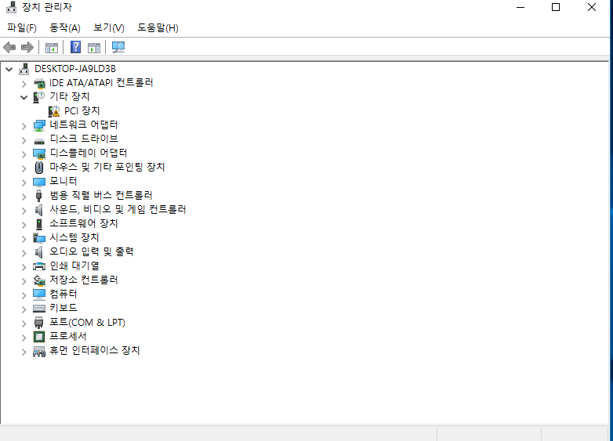Open the 파일(F) menu
Screen dimensions: 613x441
click(21, 27)
